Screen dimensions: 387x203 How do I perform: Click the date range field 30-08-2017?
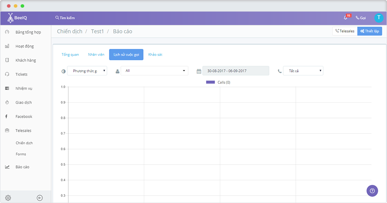(x=235, y=71)
